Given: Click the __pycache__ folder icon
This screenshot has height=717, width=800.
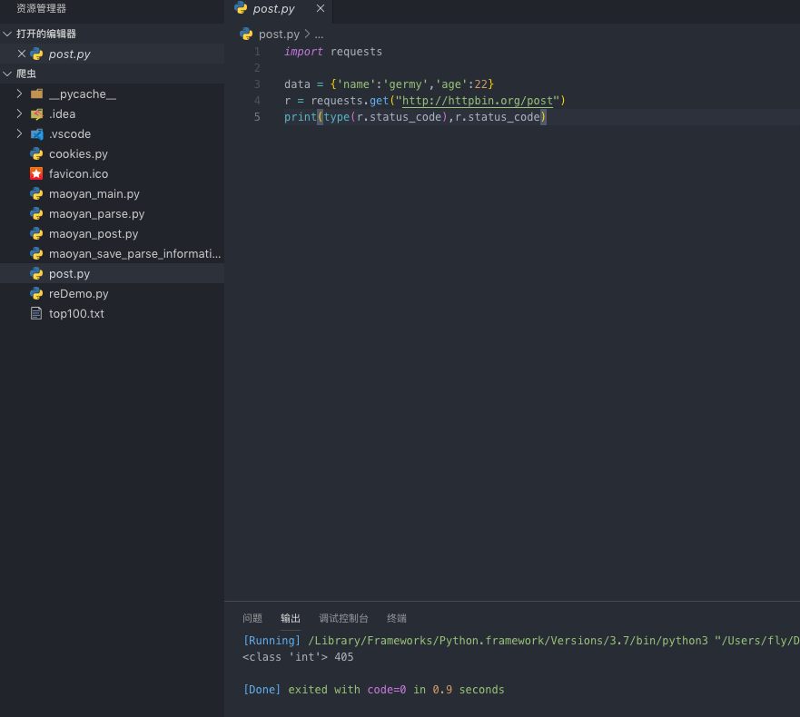Looking at the screenshot, I should tap(36, 93).
